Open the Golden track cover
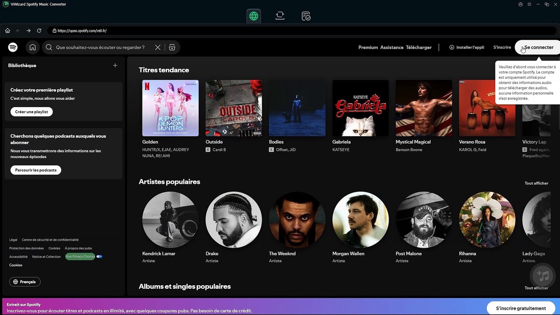This screenshot has width=560, height=315. pos(170,108)
